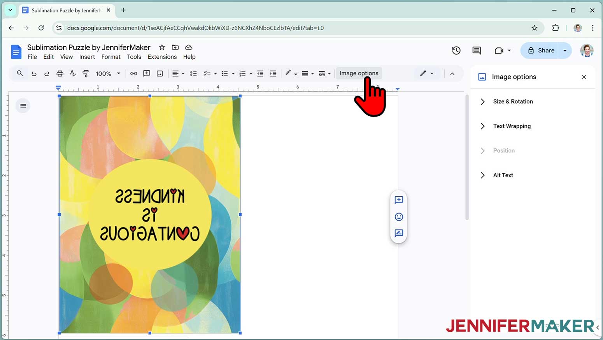
Task: Open the border weight dropdown
Action: 308,73
